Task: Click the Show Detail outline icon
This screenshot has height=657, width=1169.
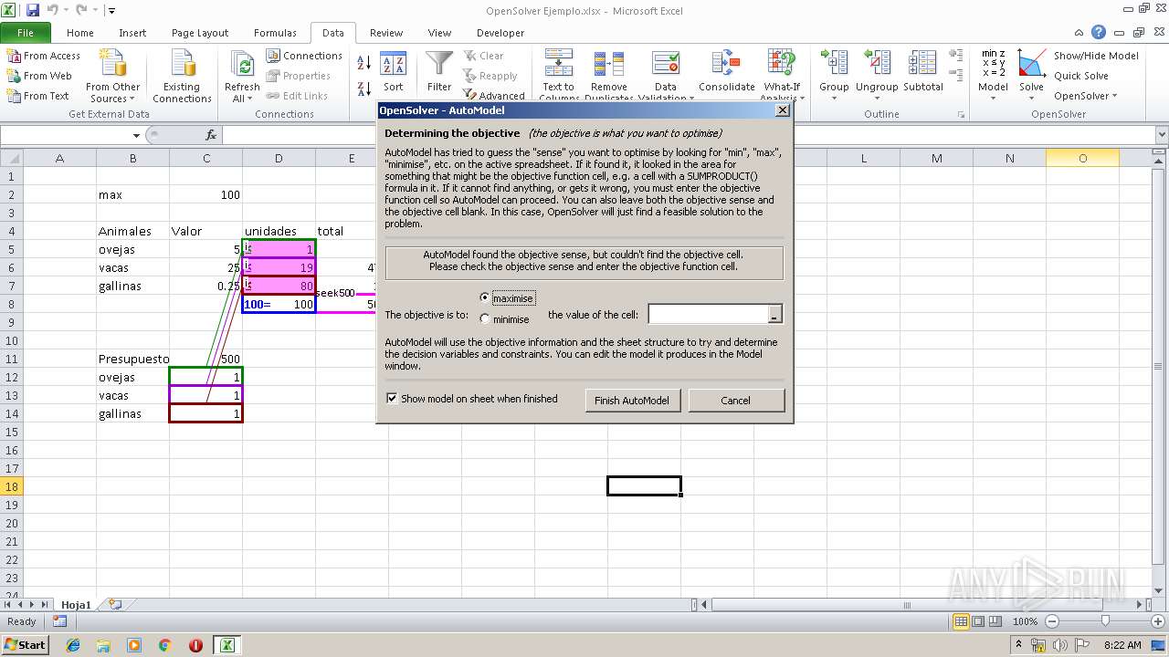Action: pos(956,55)
